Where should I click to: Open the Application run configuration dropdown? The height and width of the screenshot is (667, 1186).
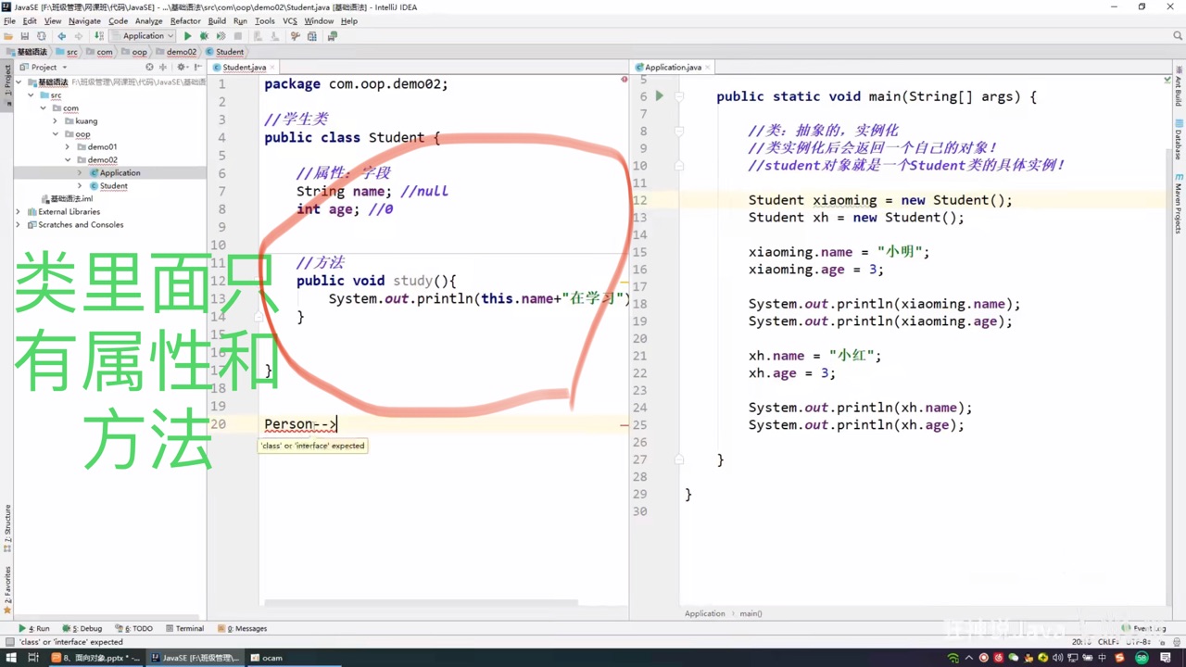click(142, 36)
